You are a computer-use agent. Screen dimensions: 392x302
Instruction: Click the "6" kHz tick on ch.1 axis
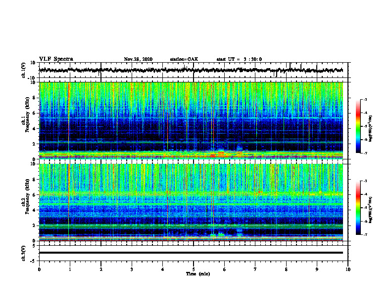pos(35,113)
